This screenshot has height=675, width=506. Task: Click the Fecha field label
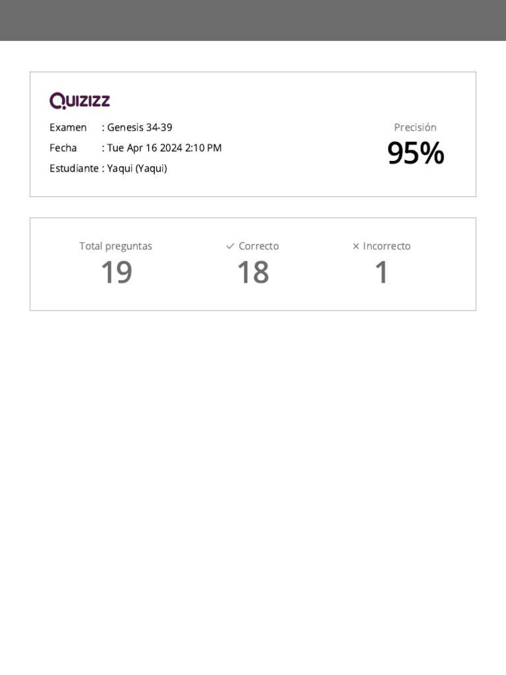point(63,148)
